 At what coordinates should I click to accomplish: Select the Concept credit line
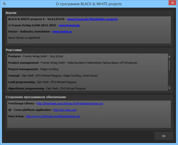tap(53, 76)
